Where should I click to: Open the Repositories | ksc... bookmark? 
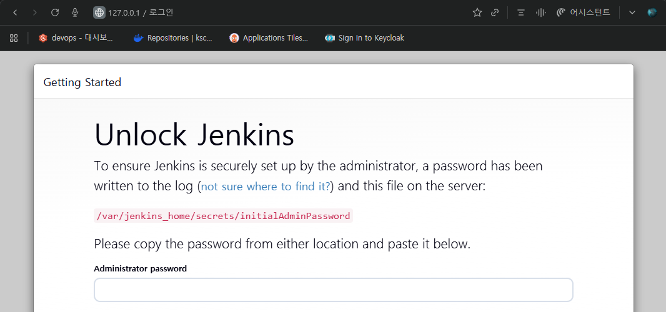pos(172,38)
